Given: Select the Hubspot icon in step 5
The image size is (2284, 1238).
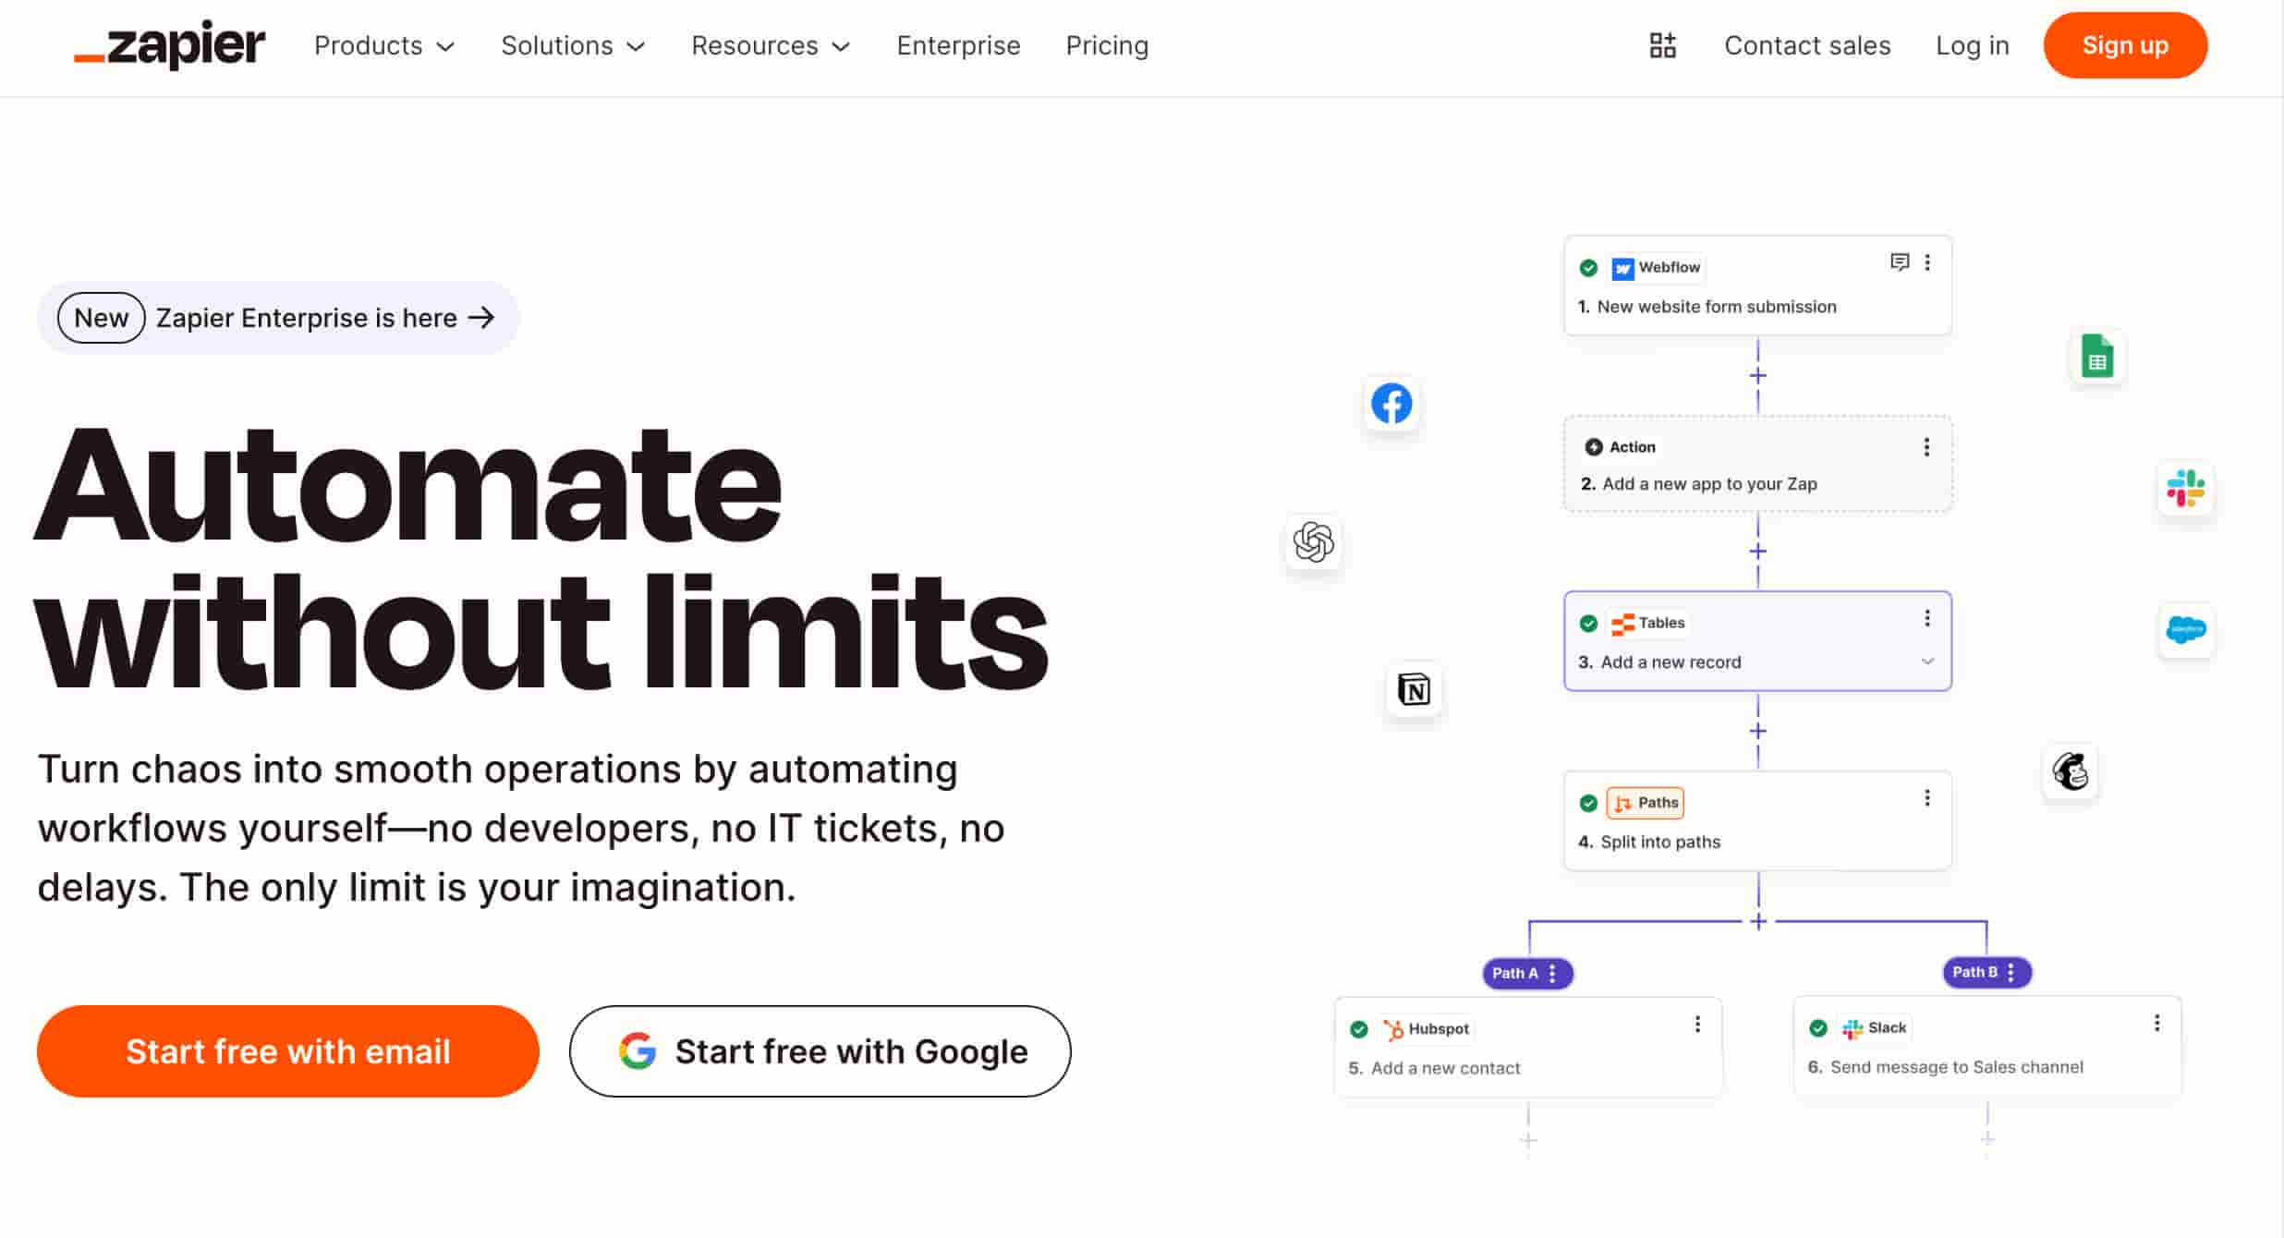Looking at the screenshot, I should coord(1392,1028).
